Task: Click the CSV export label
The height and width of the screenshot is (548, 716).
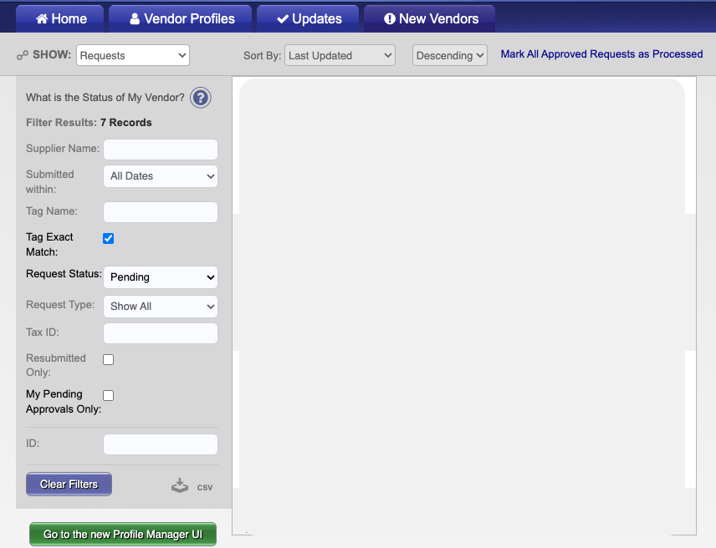Action: coord(205,487)
